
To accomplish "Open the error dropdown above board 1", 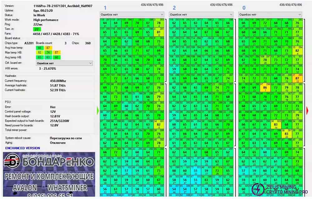I will 132,14.
